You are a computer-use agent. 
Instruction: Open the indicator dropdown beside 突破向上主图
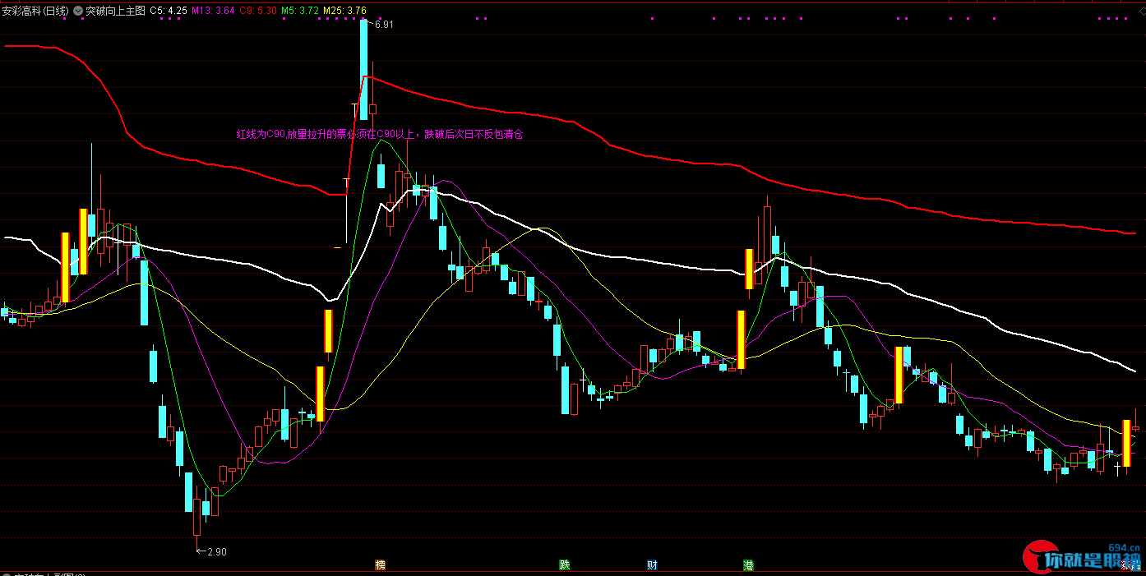coord(78,11)
